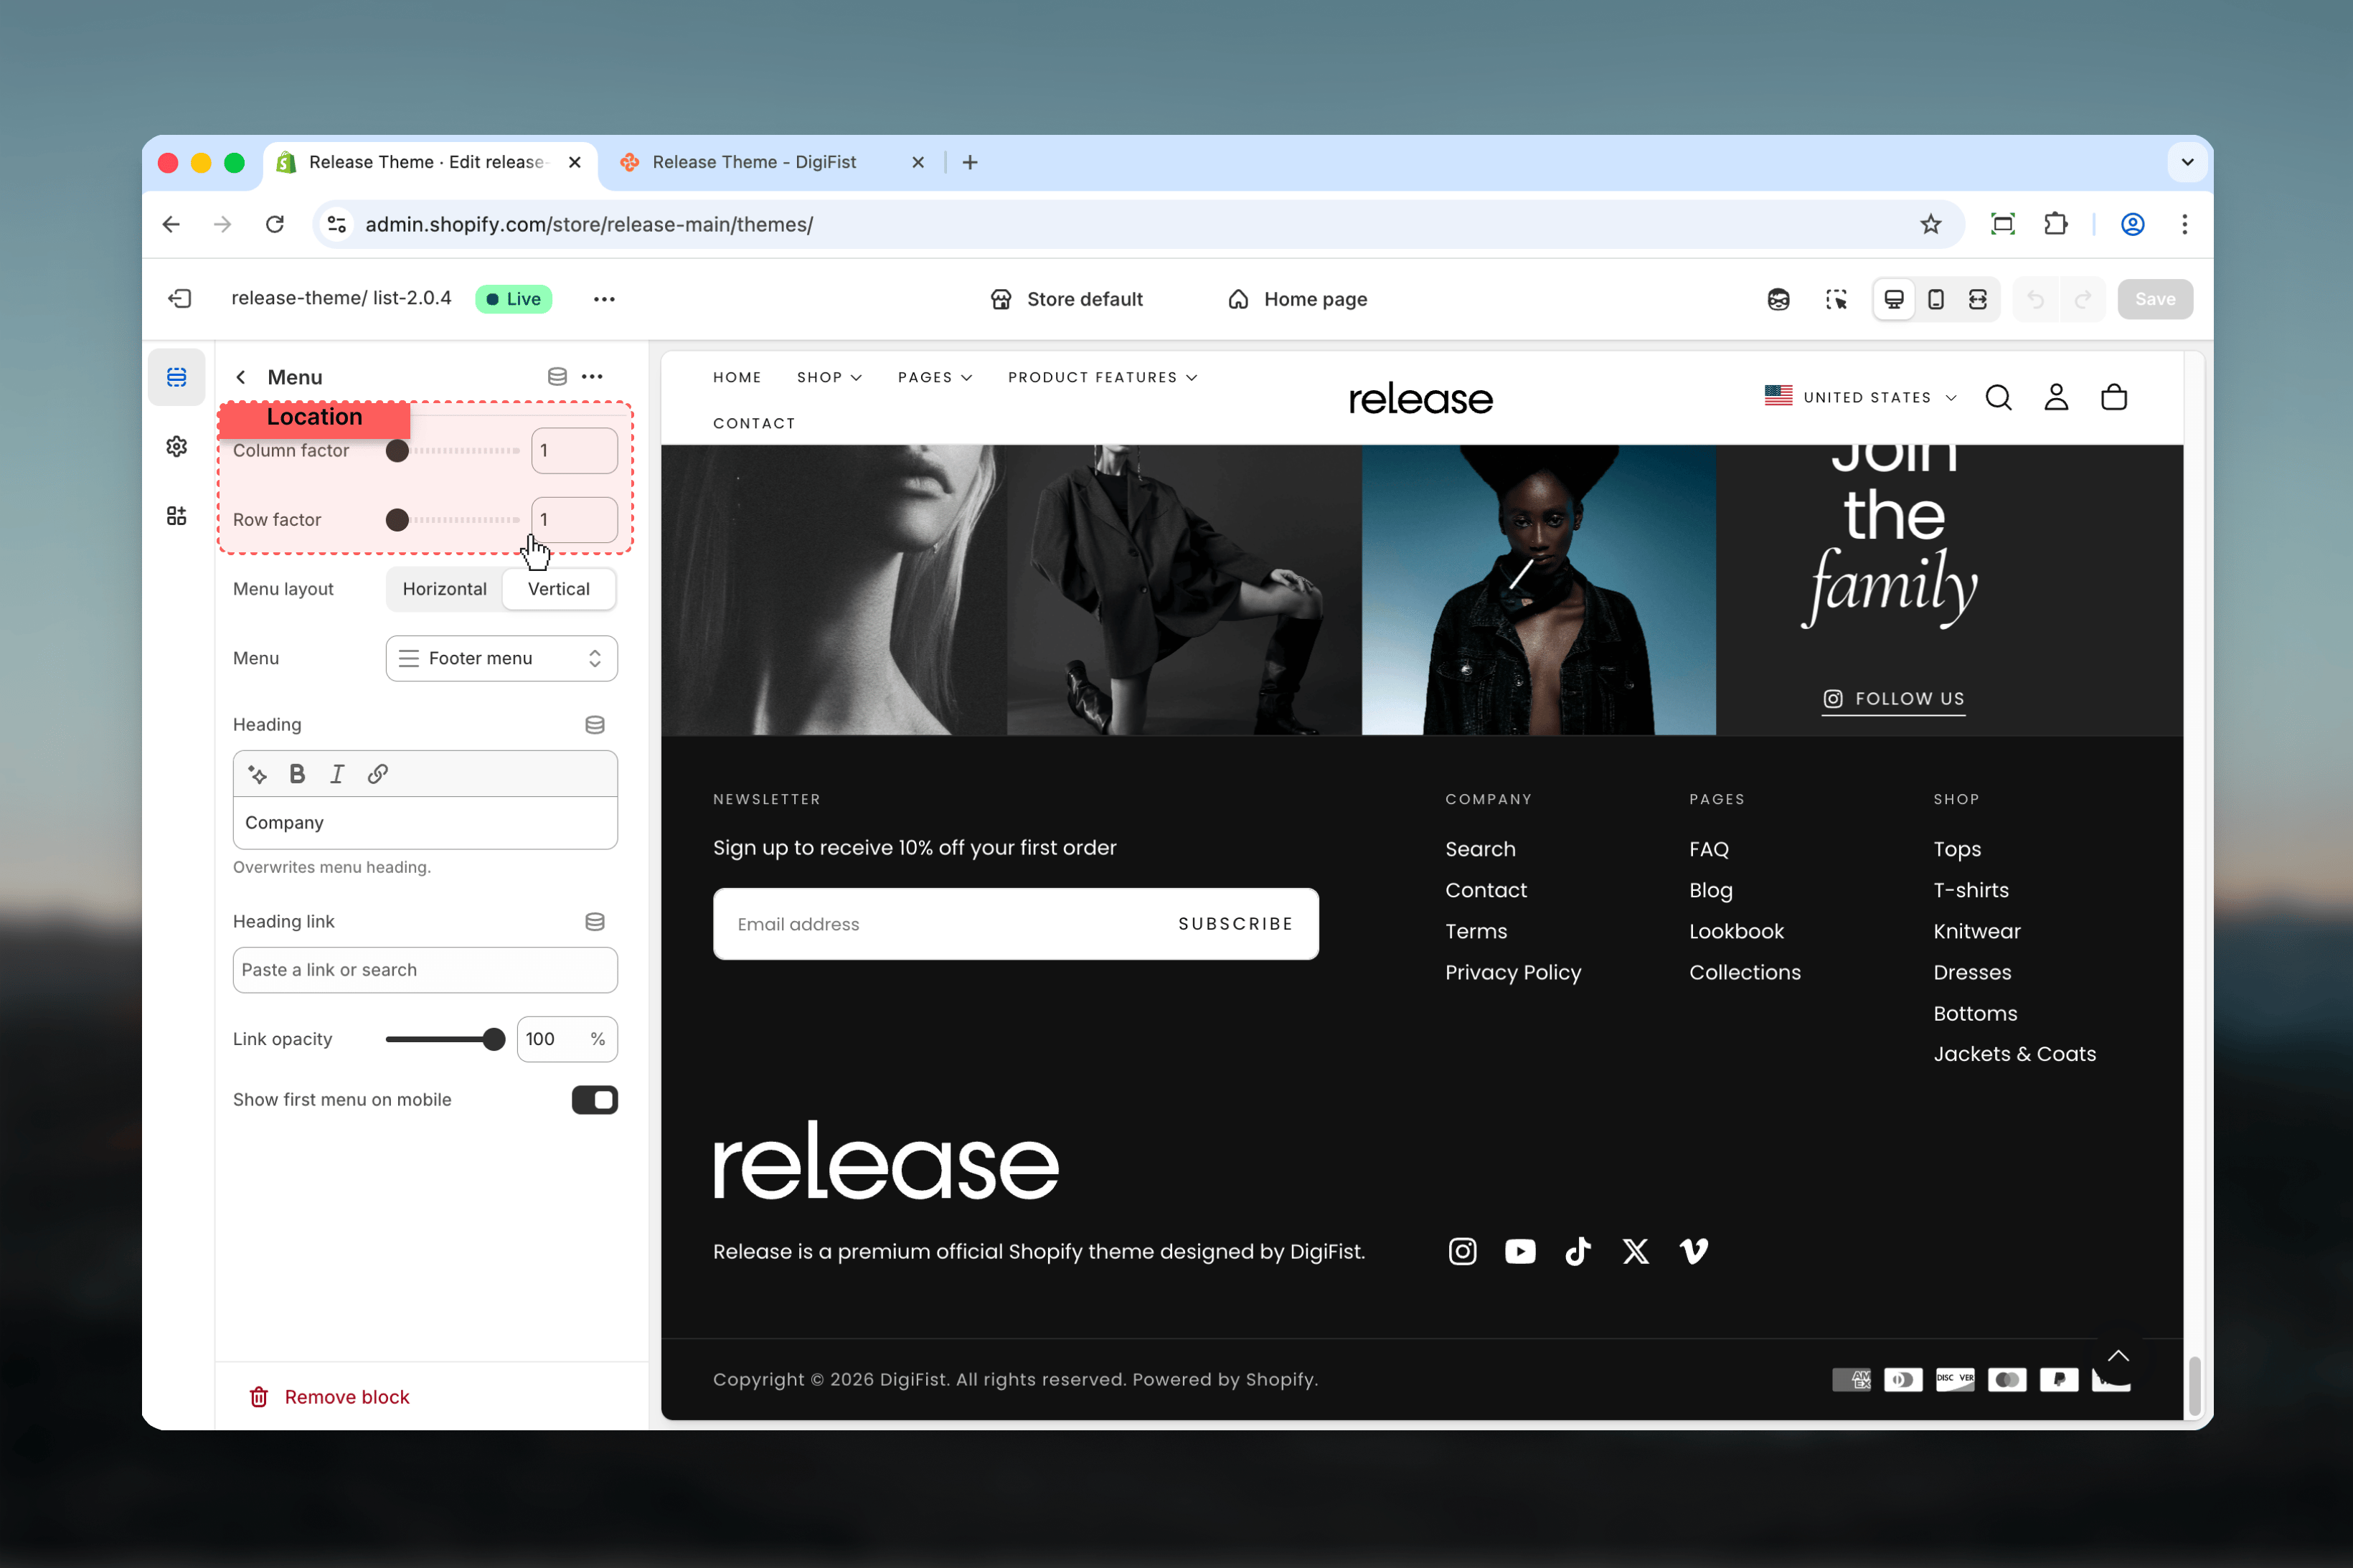Click CONTACT in store navigation

[x=754, y=423]
